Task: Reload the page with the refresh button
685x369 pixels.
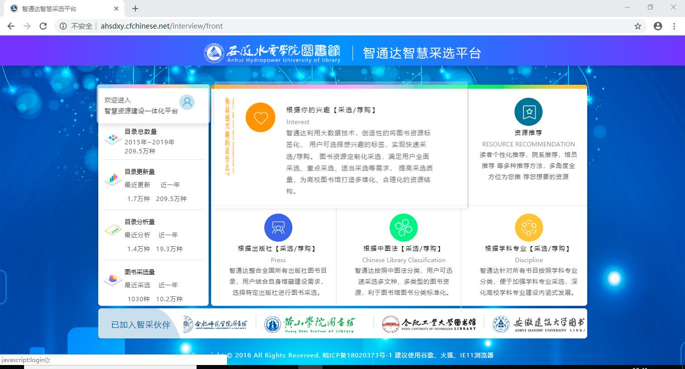Action: pyautogui.click(x=43, y=26)
